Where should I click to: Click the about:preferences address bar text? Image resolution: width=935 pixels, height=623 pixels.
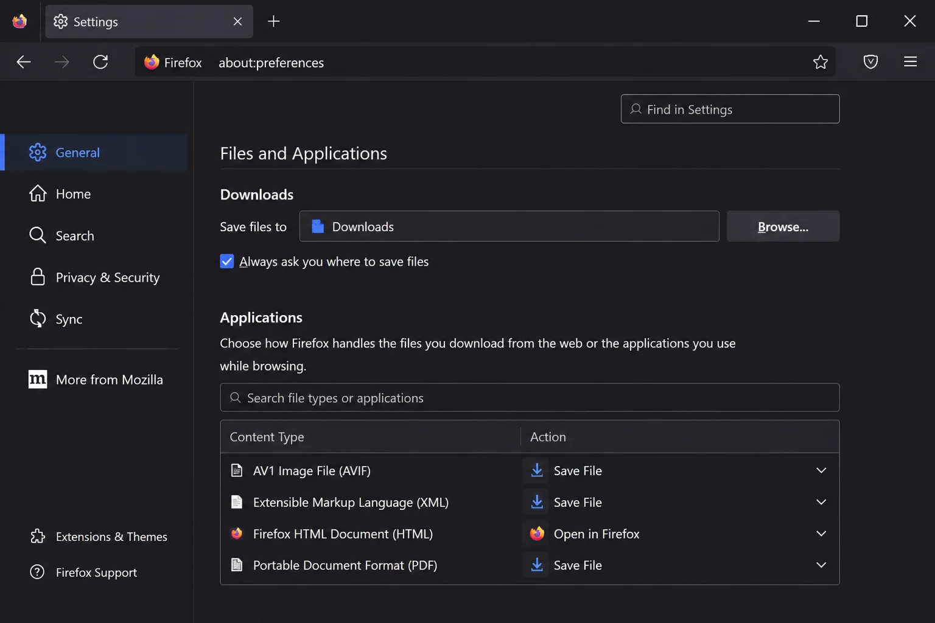(271, 63)
